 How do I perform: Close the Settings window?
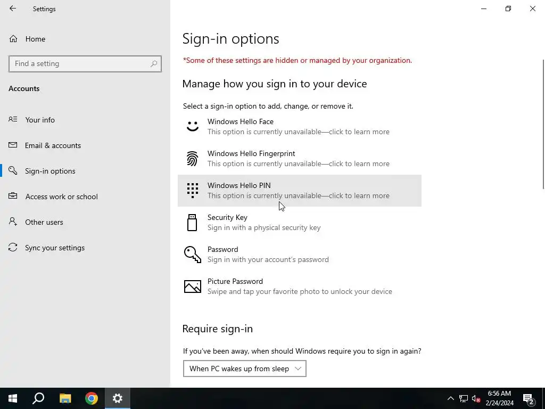click(532, 9)
